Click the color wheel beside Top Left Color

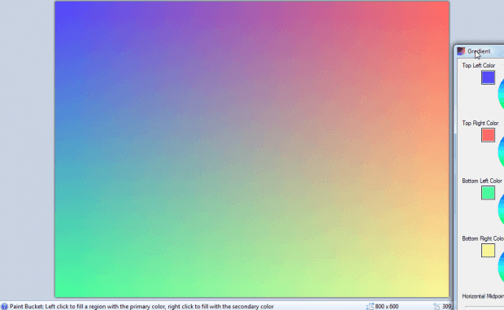(x=501, y=94)
